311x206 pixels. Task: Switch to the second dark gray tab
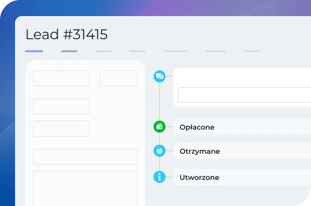69,51
